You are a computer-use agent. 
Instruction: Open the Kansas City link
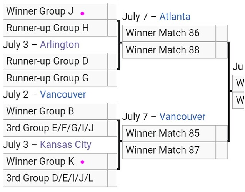pos(66,145)
